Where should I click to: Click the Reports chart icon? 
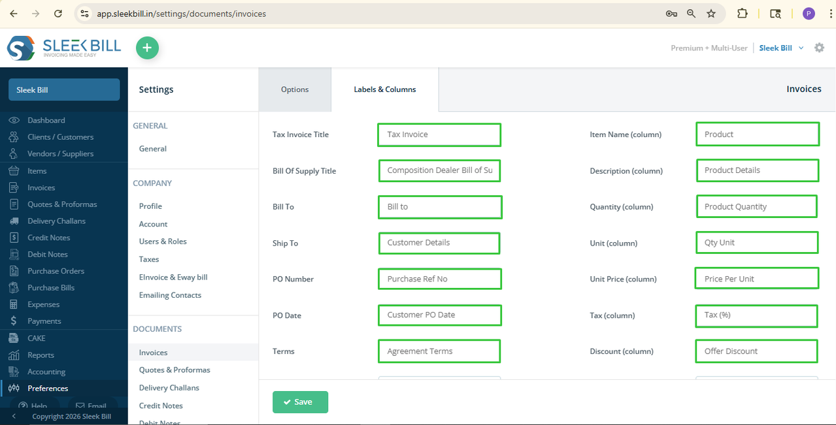click(x=14, y=355)
